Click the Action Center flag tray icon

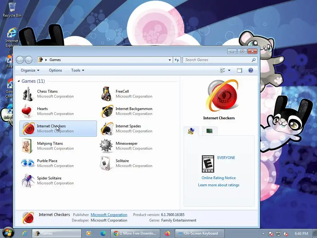click(x=271, y=234)
